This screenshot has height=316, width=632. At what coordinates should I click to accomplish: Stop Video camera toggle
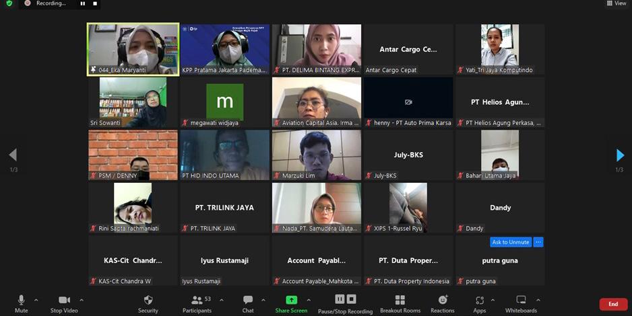[64, 300]
